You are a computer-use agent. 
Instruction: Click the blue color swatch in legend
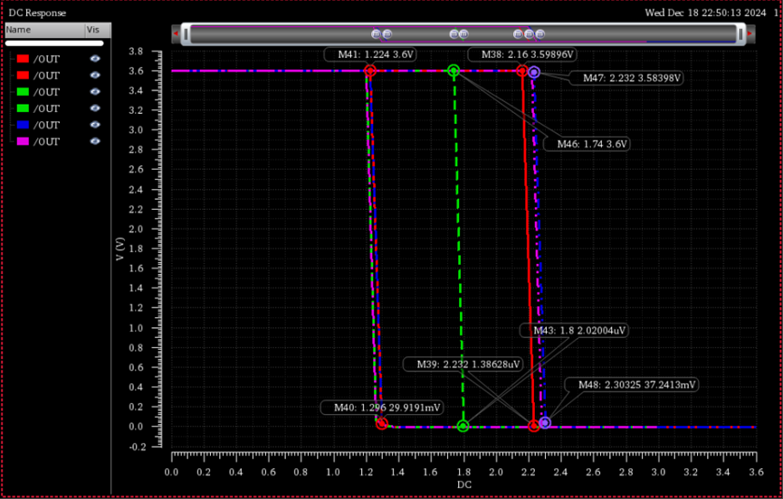(23, 125)
